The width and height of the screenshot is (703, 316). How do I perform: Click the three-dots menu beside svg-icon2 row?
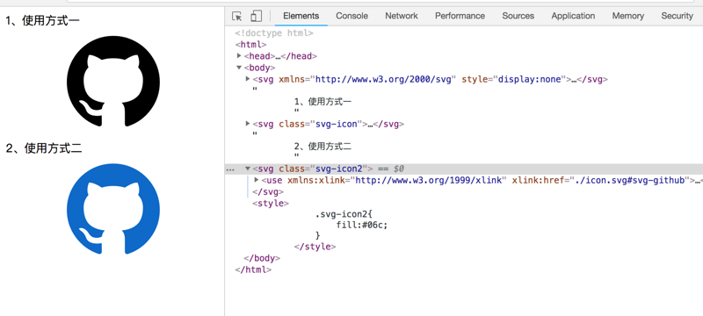pos(230,169)
